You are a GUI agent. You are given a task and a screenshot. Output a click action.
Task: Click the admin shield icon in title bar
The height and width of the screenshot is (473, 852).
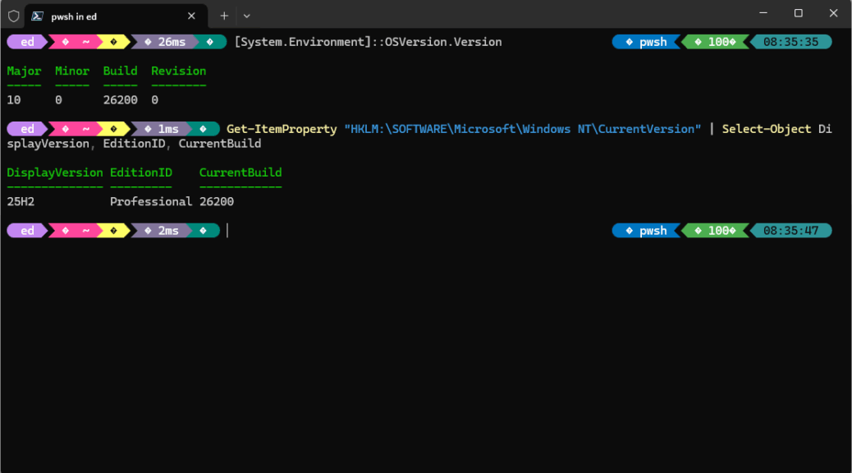13,16
